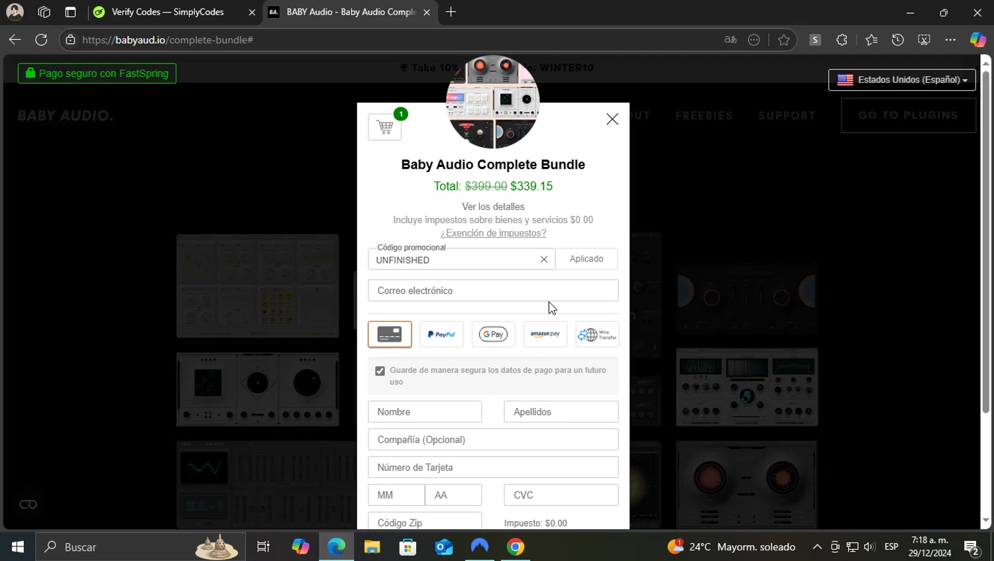Click Pago seguro con FastSpring badge
This screenshot has height=561, width=994.
97,74
